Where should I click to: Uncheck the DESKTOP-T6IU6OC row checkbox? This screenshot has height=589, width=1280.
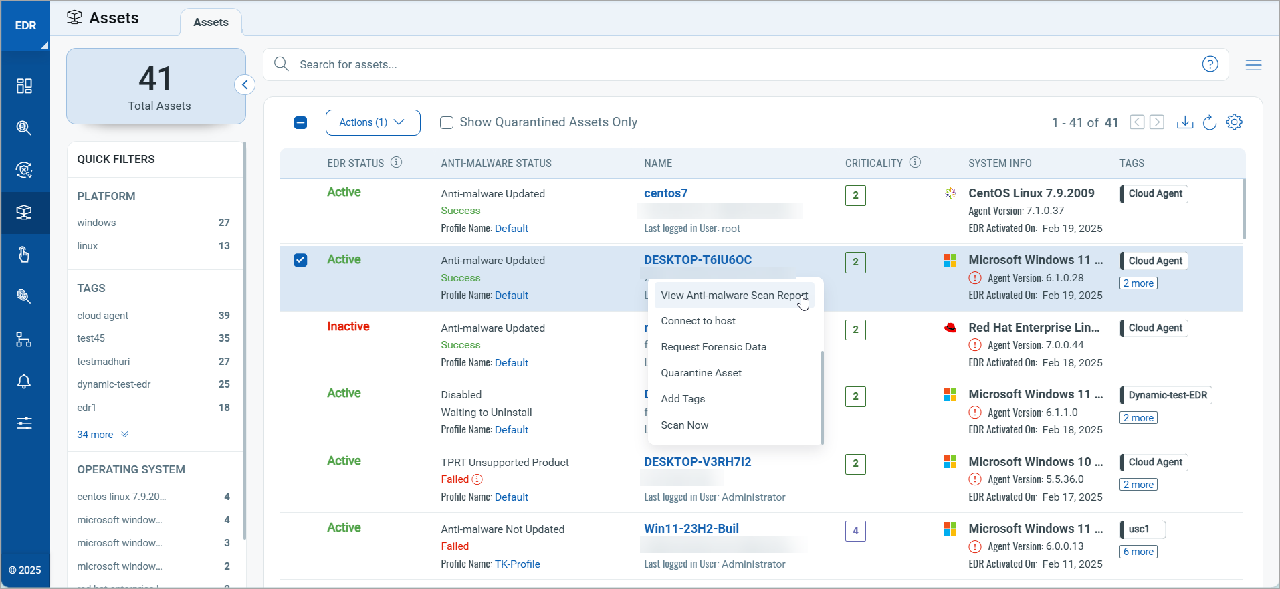301,260
